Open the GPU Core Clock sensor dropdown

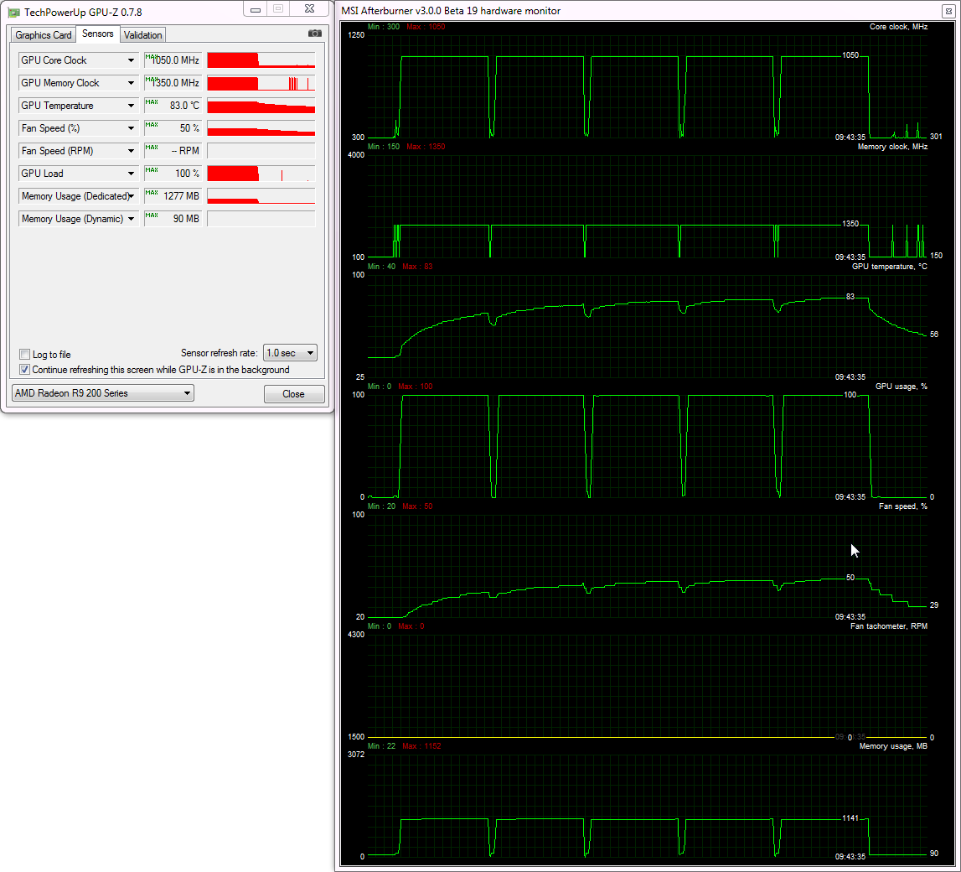point(131,60)
